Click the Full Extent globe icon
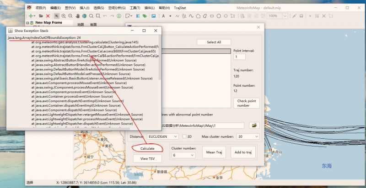 pos(85,16)
